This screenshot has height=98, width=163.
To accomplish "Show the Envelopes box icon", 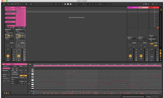I will [x=9, y=93].
